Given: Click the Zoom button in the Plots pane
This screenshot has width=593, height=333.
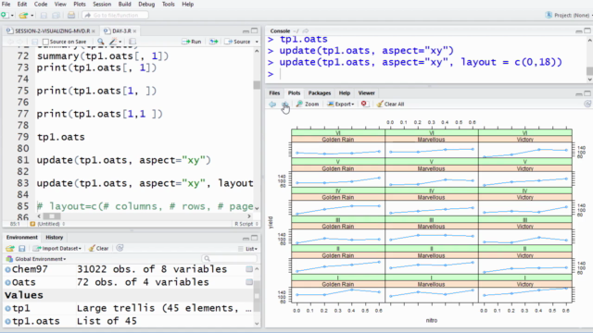Looking at the screenshot, I should point(308,104).
